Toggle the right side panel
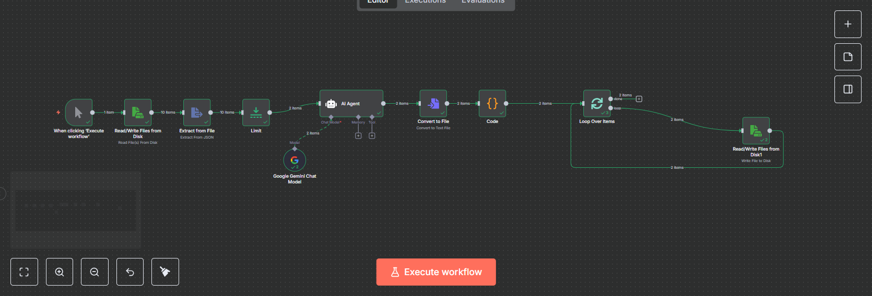Image resolution: width=872 pixels, height=296 pixels. [847, 89]
